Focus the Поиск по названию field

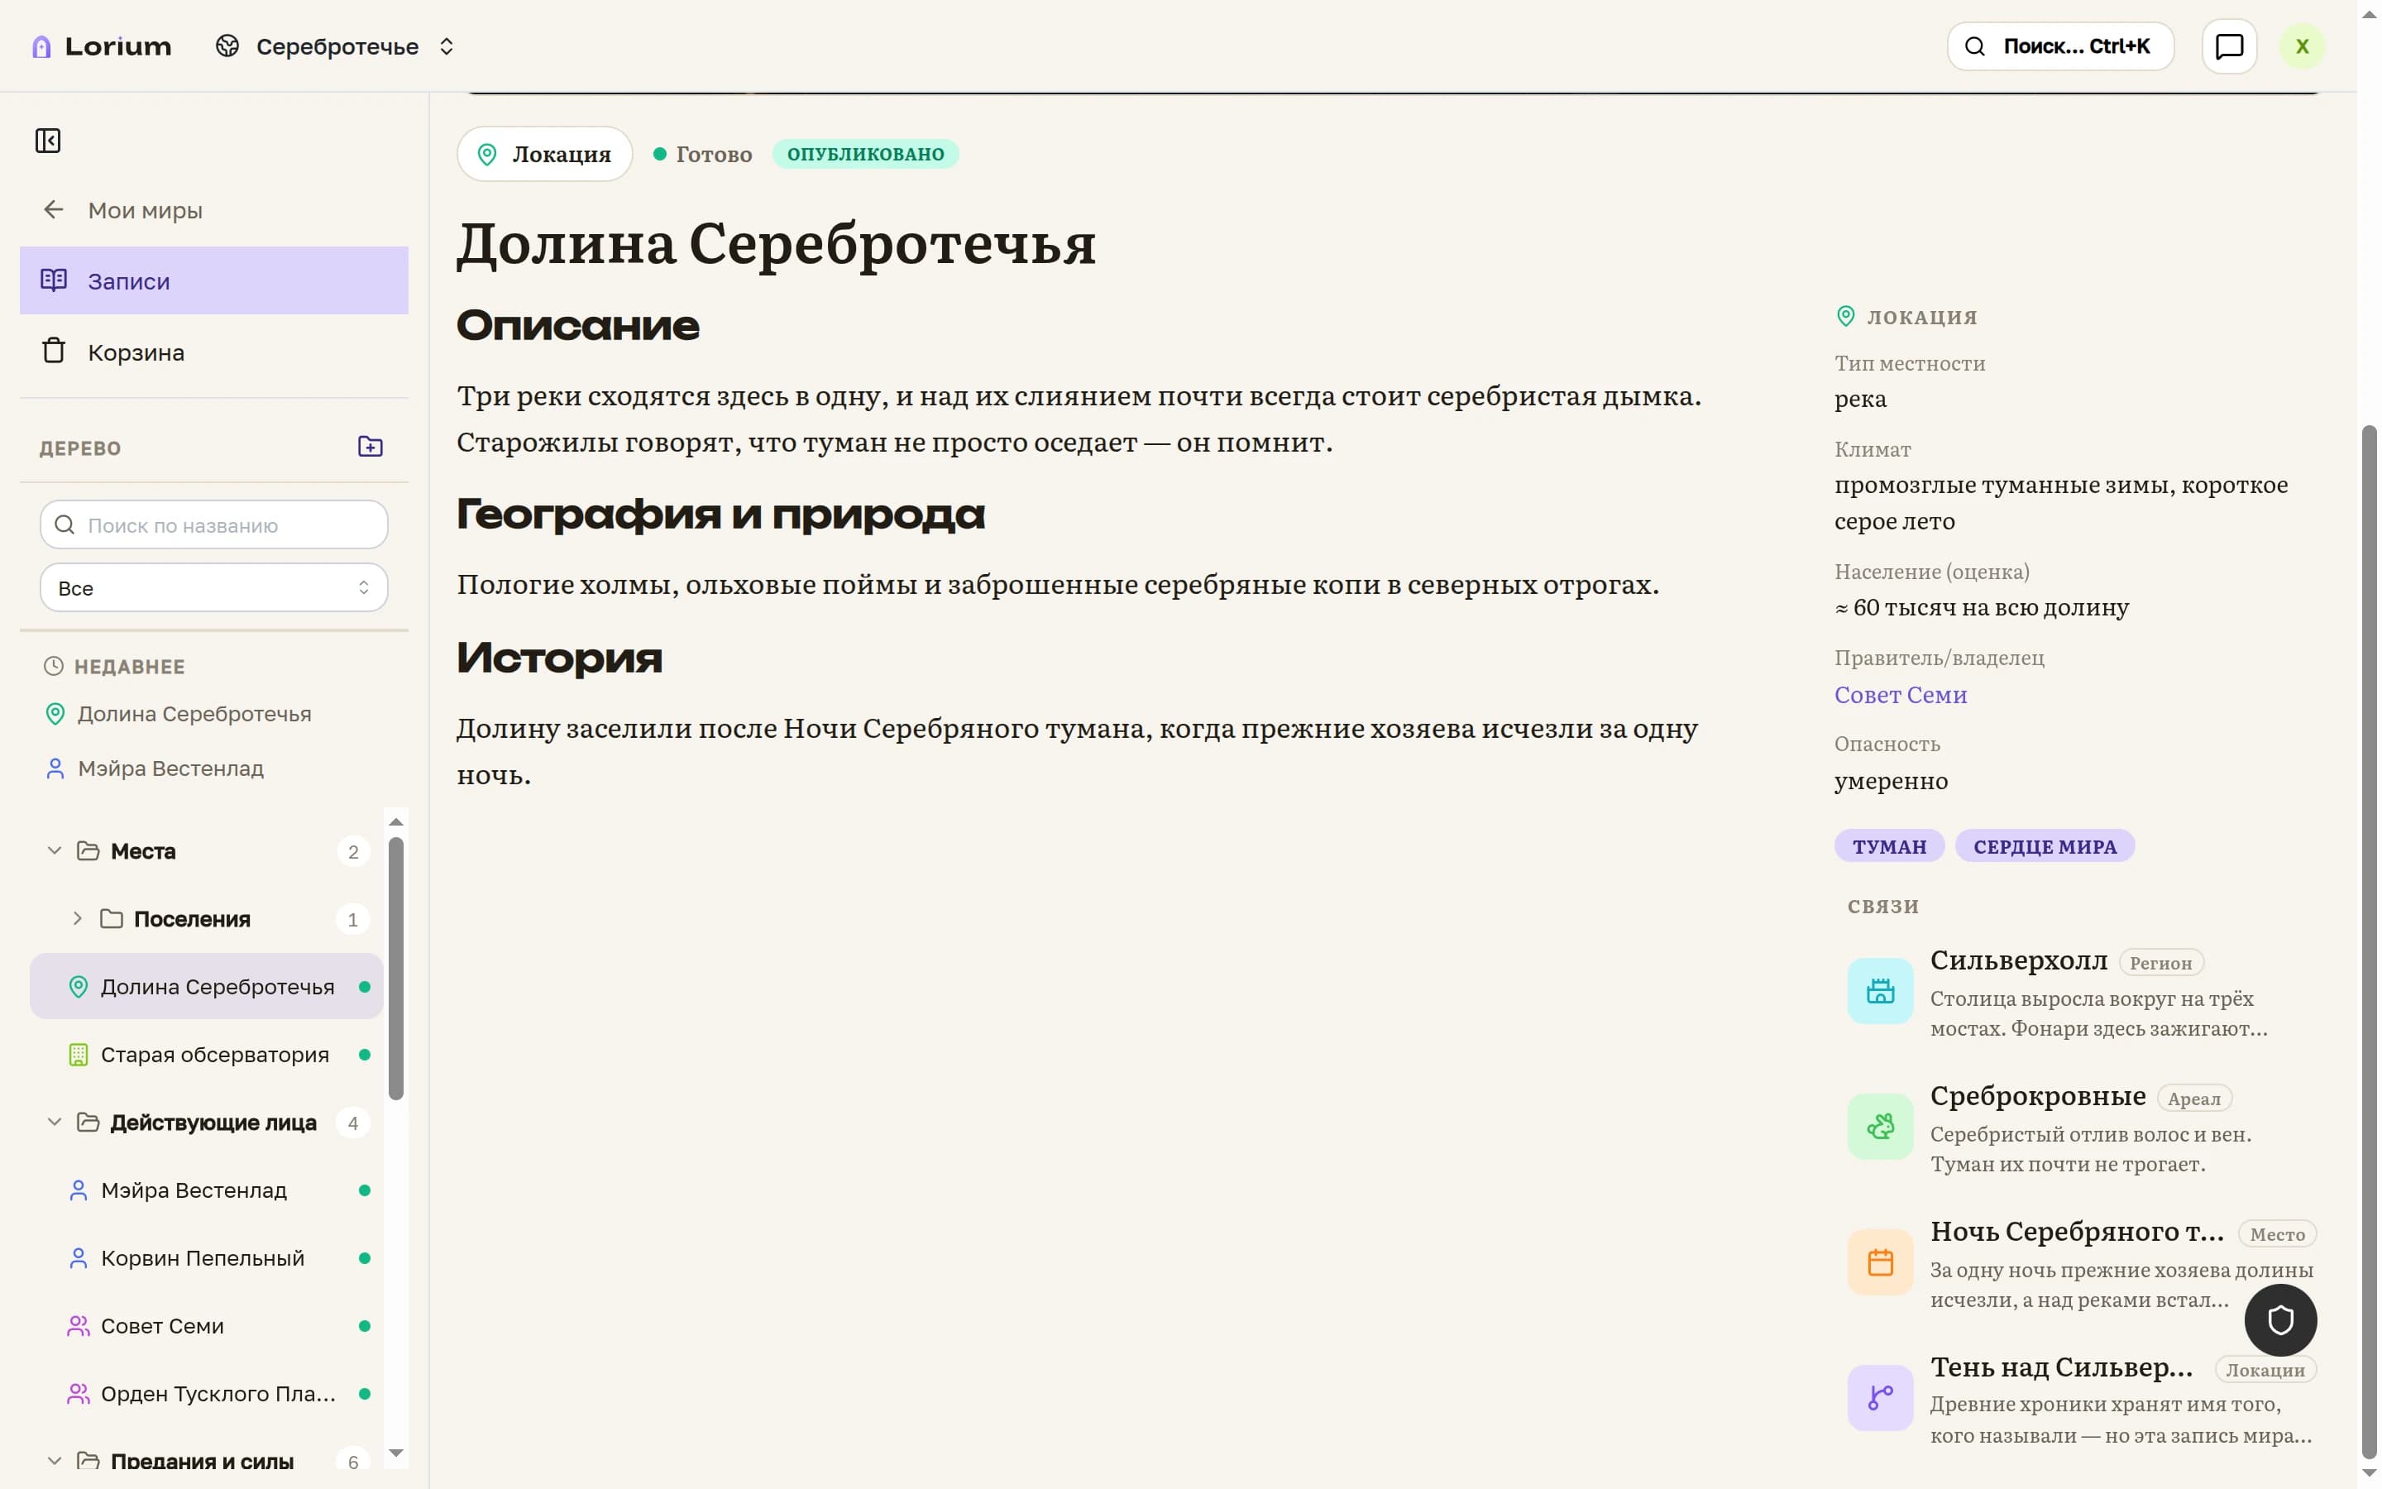[213, 525]
